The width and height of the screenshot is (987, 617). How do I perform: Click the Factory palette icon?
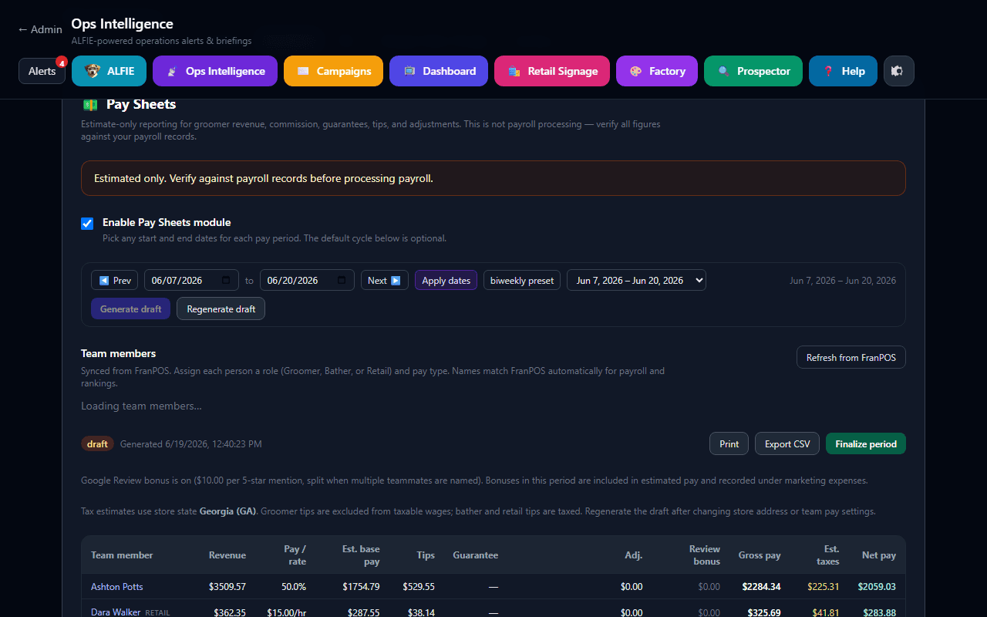(635, 71)
